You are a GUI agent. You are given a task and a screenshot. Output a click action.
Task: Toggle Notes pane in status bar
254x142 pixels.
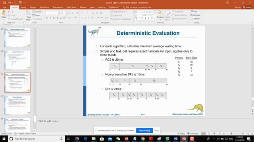pos(181,133)
